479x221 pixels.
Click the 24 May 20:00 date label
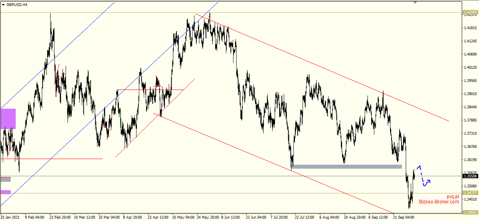click(208, 218)
